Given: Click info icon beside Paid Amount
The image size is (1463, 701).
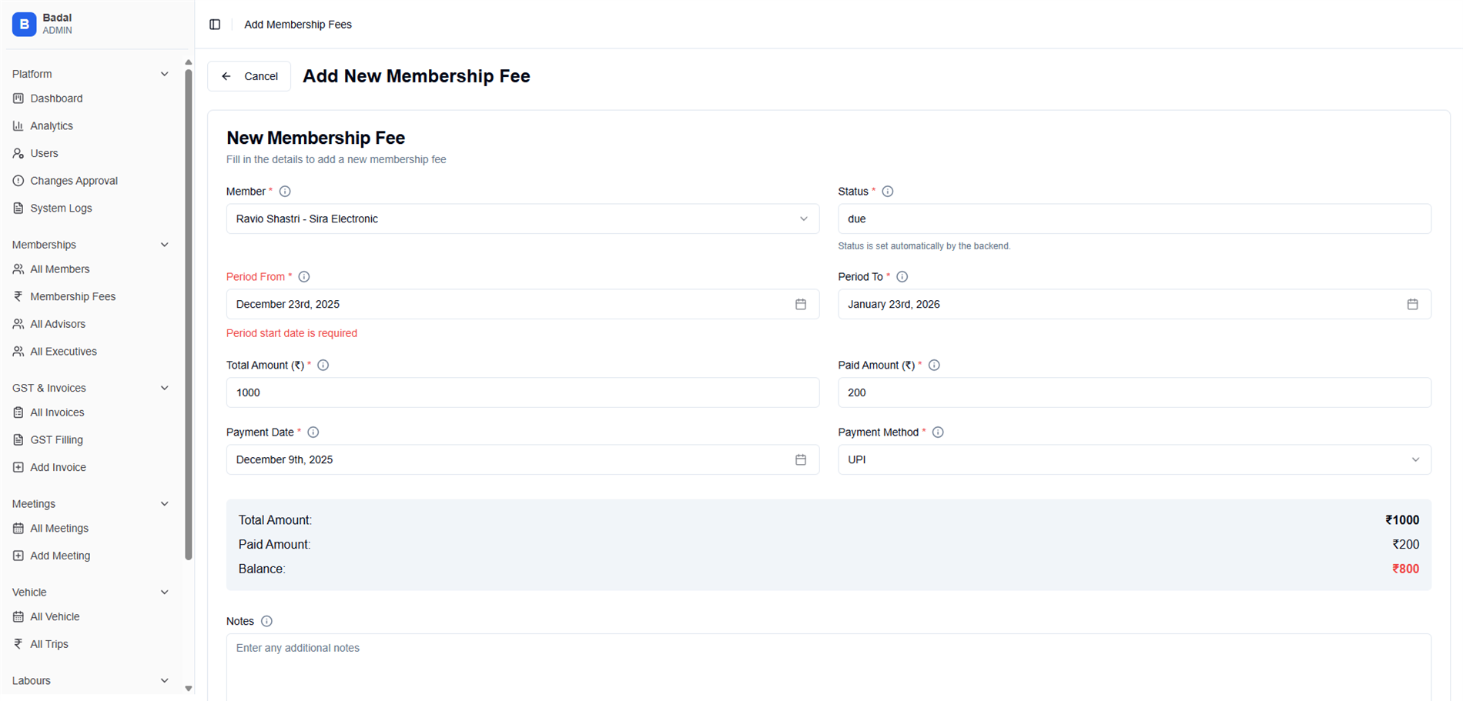Looking at the screenshot, I should pos(934,366).
